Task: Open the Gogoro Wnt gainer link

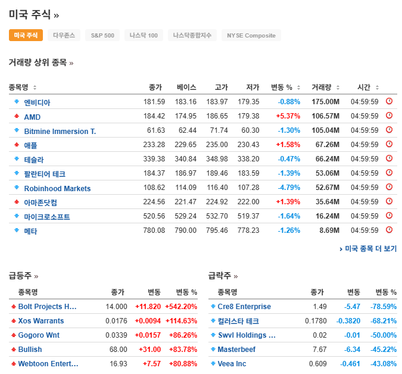Action: click(39, 335)
